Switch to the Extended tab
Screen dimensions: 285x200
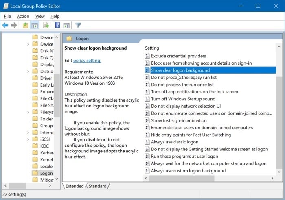coord(75,186)
